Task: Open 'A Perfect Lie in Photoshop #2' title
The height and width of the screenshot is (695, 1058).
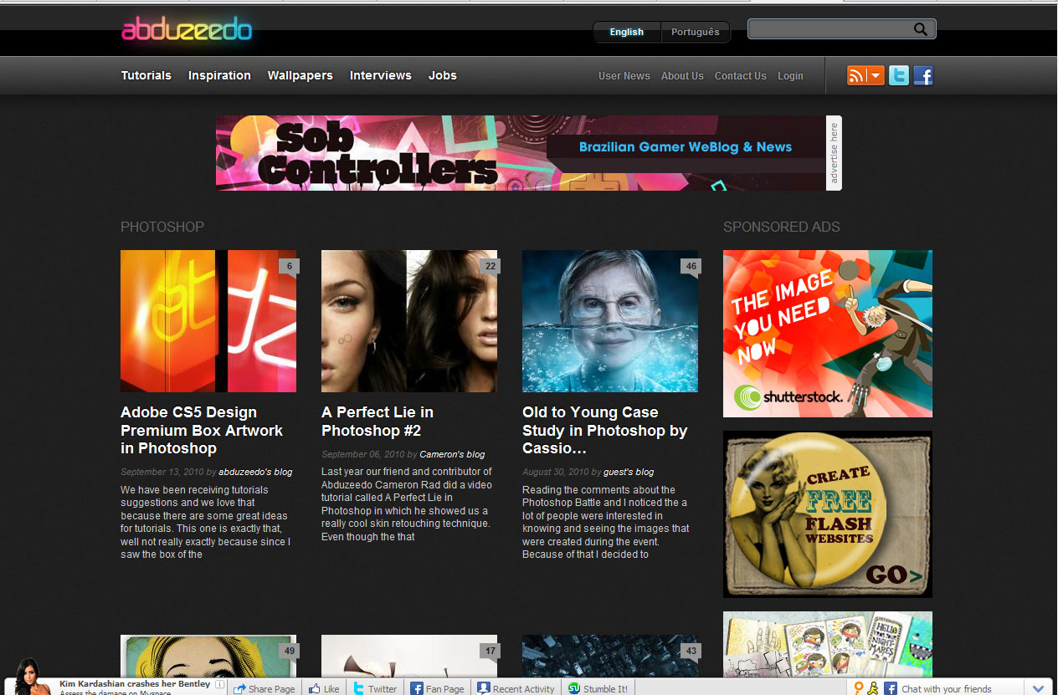Action: tap(377, 422)
